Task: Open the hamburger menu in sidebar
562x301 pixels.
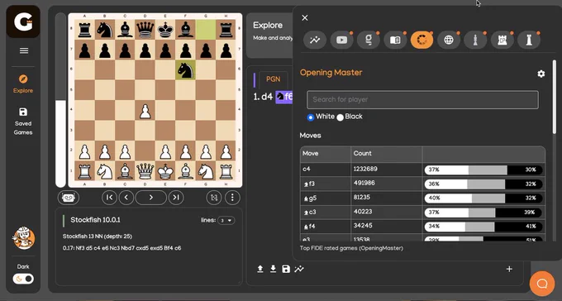Action: point(24,50)
